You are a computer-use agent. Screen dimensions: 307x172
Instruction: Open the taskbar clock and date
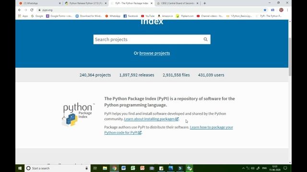tap(275, 168)
